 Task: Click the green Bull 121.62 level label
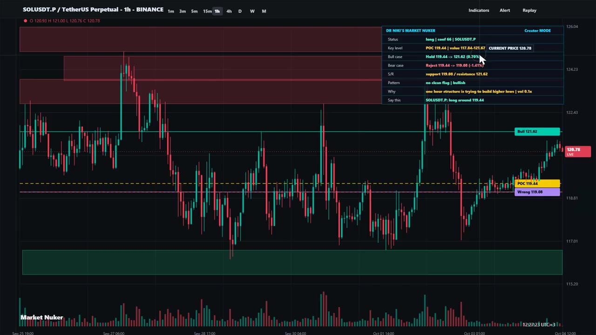pos(537,132)
